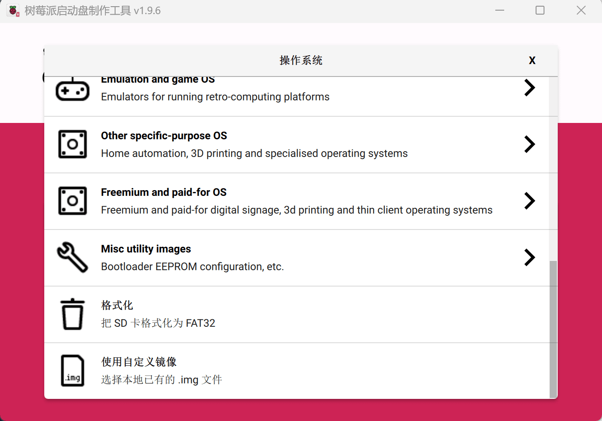Viewport: 602px width, 421px height.
Task: Click the gamepad icon for Emulation OS
Action: [72, 90]
